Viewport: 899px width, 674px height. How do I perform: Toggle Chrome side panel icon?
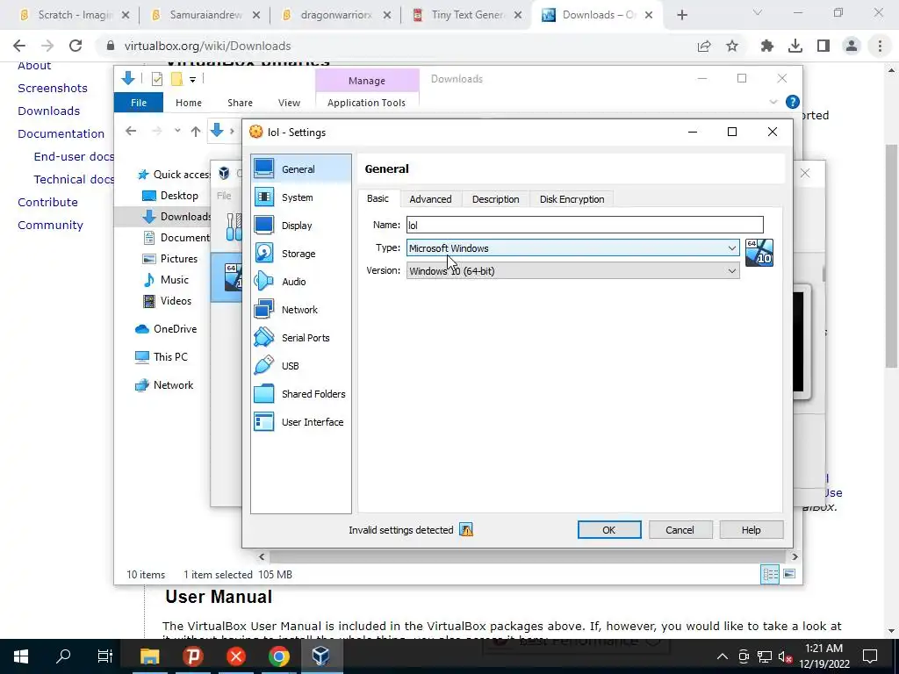tap(823, 46)
